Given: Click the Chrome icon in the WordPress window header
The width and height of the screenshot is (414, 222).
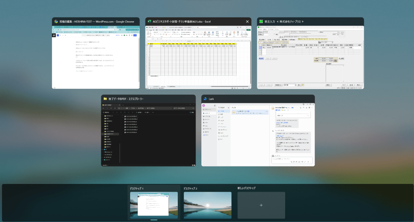Looking at the screenshot, I should (56, 21).
